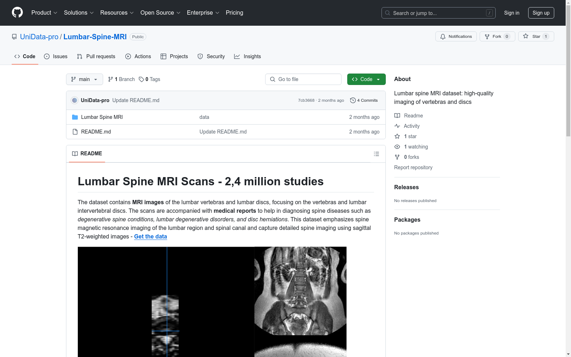Select the README tab header
Viewport: 571px width, 357px height.
[x=87, y=154]
